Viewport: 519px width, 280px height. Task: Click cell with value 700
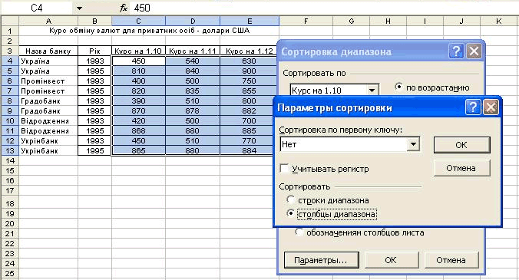pyautogui.click(x=246, y=121)
